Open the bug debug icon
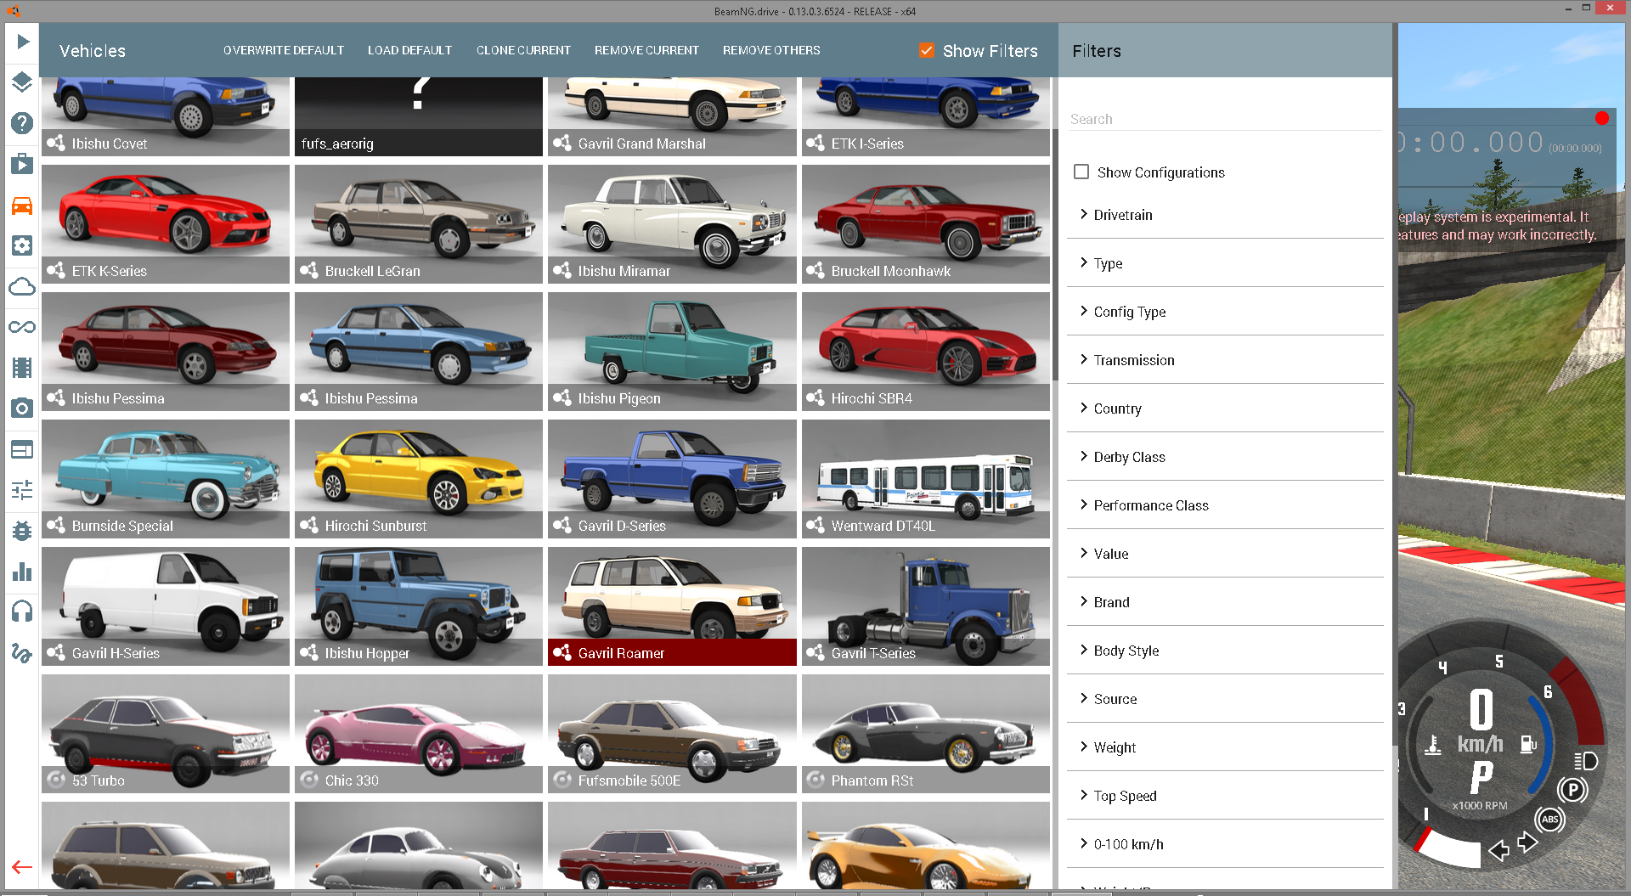The height and width of the screenshot is (896, 1631). [22, 531]
